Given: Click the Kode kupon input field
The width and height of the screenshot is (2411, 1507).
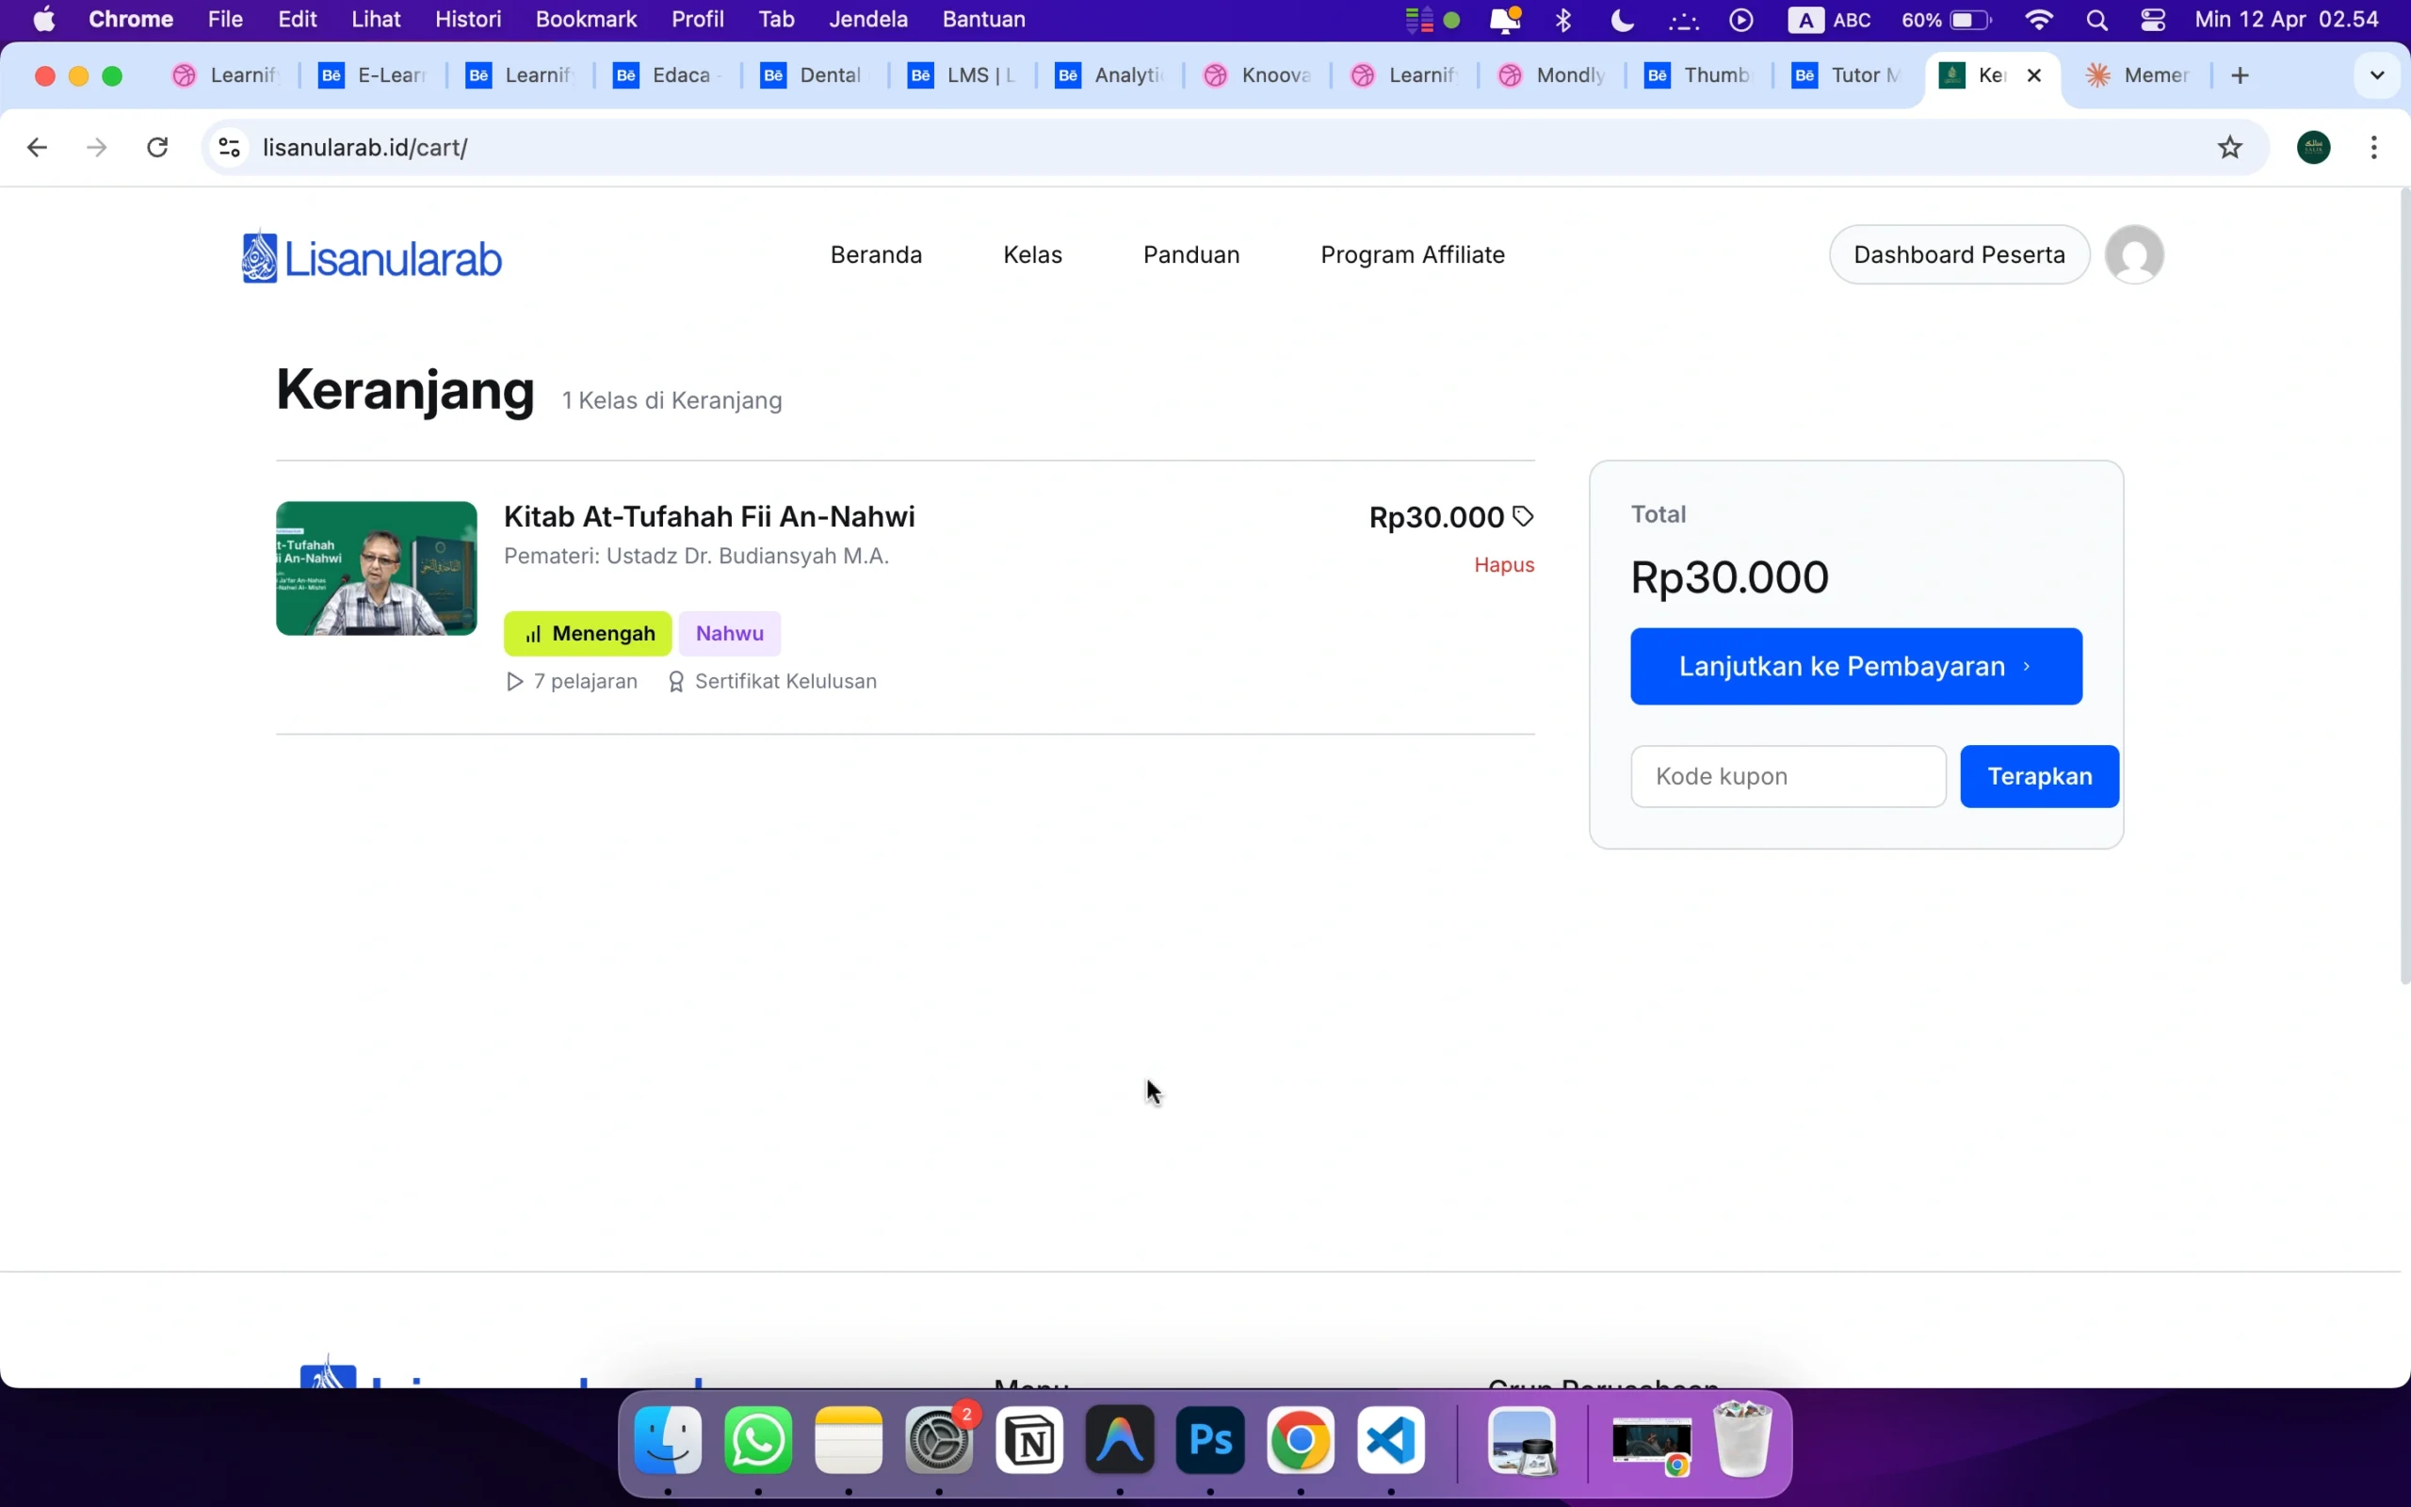Looking at the screenshot, I should 1786,775.
